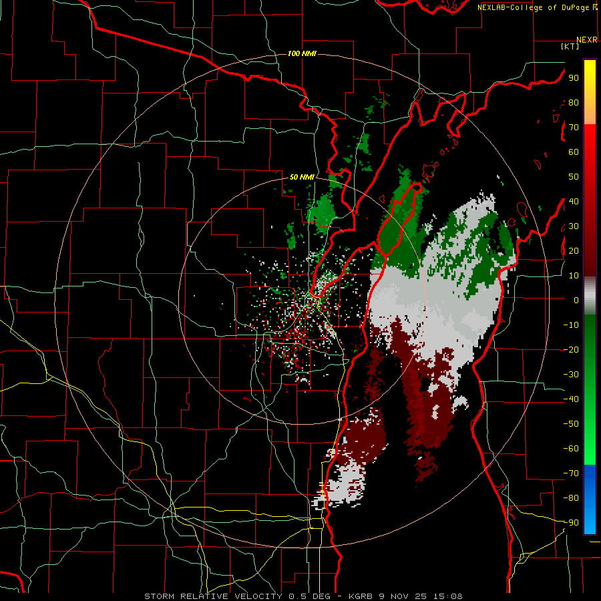Viewport: 601px width, 601px height.
Task: Click the 40 value on velocity scale
Action: pos(574,201)
